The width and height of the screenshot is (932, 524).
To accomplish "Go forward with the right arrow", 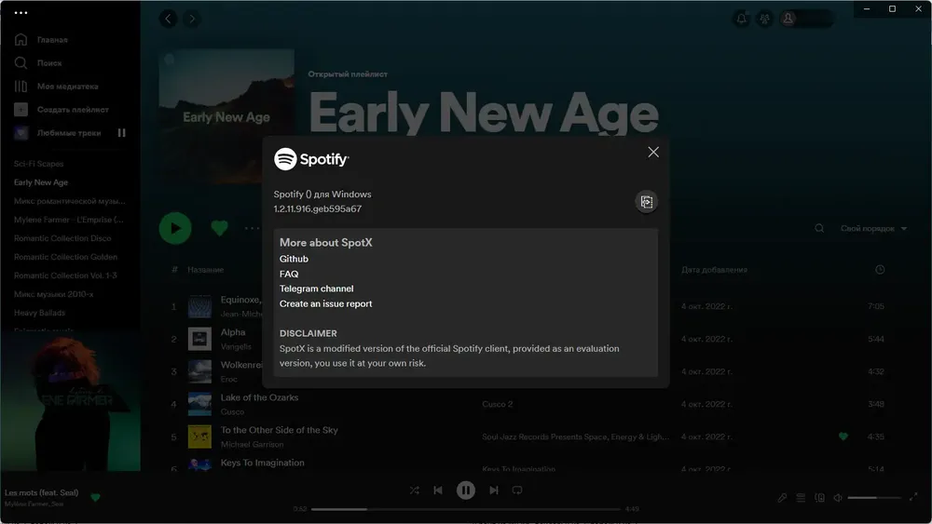I will click(x=191, y=19).
